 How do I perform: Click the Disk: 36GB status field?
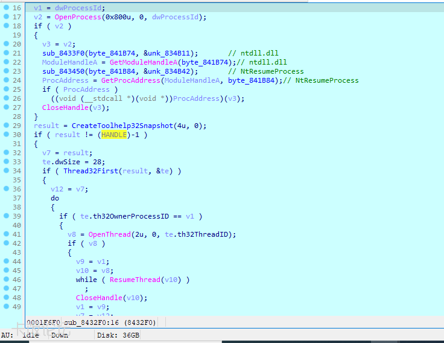(x=118, y=335)
